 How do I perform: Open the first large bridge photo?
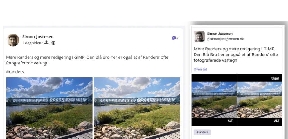click(x=49, y=108)
